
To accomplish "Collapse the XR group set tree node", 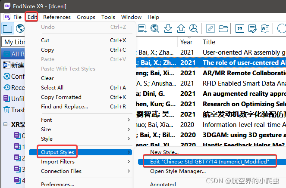I will (x=6, y=124).
